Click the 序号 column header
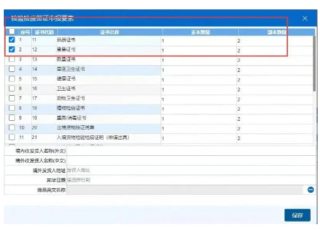320x231 pixels. click(25, 32)
